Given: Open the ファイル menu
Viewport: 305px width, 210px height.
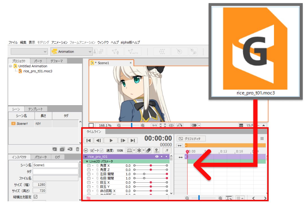Looking at the screenshot, I should coord(13,42).
